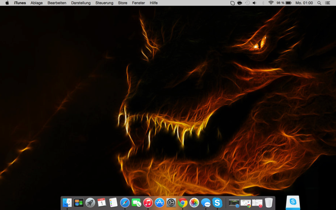Viewport: 336px width, 210px height.
Task: Launch Mission Control from the dock
Action: [79, 202]
